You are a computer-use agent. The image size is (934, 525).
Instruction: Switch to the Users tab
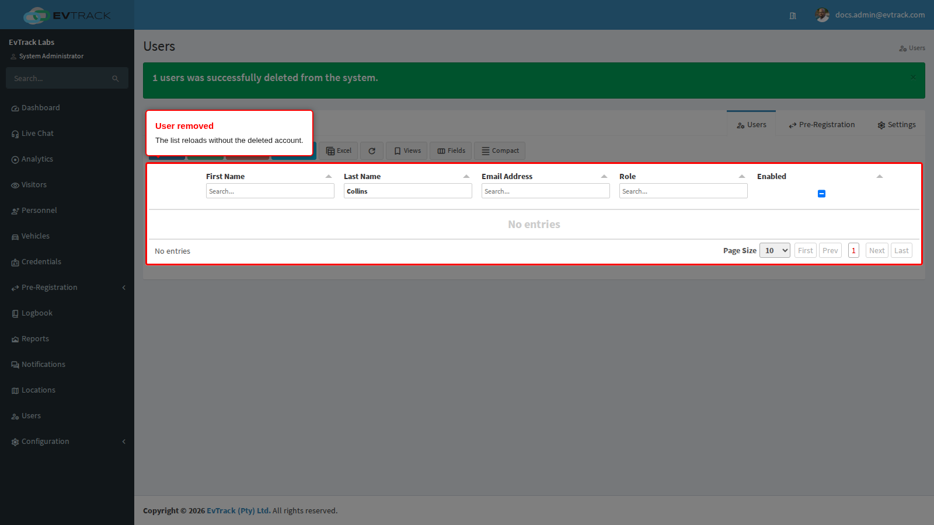(x=751, y=124)
